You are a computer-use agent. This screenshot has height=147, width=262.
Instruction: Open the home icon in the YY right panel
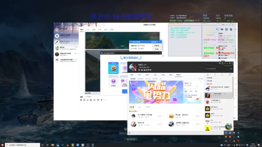[x=208, y=75]
